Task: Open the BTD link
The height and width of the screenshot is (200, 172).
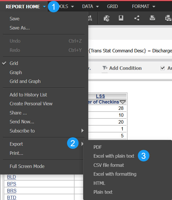Action: pyautogui.click(x=12, y=197)
